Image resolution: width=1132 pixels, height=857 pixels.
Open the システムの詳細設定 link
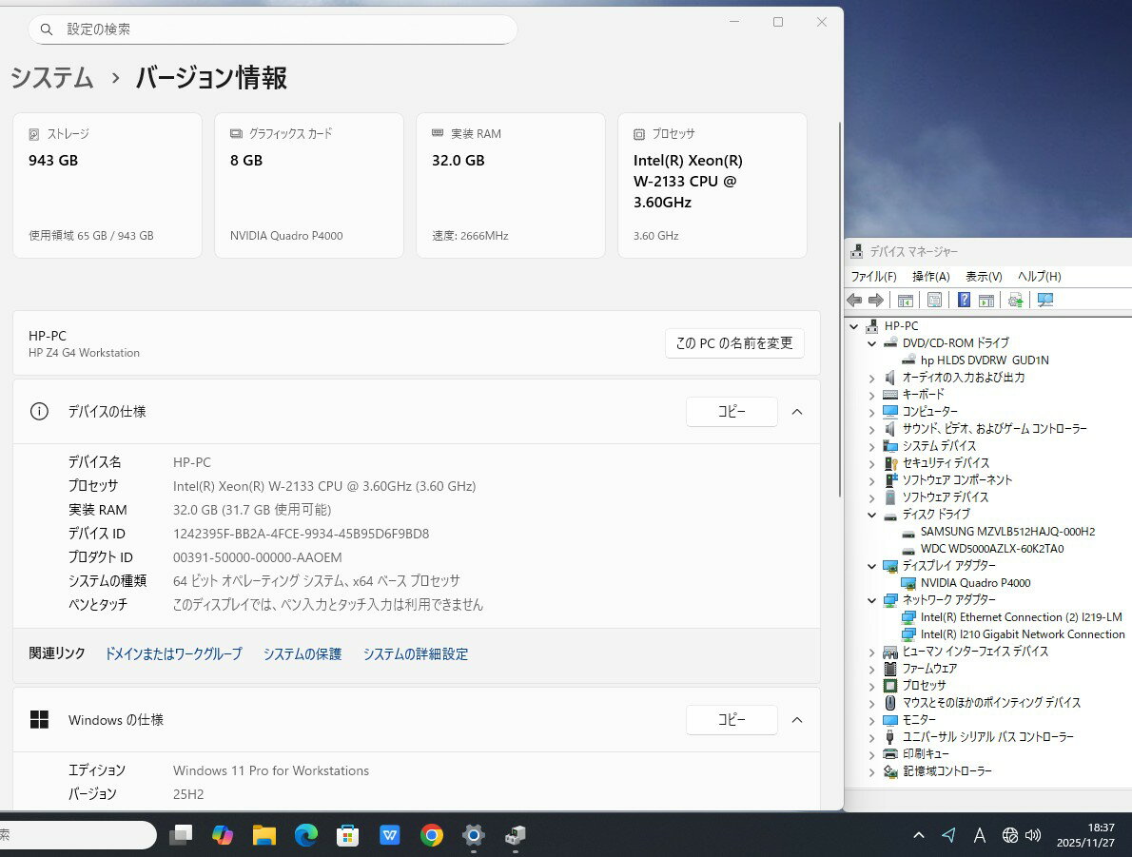(415, 654)
